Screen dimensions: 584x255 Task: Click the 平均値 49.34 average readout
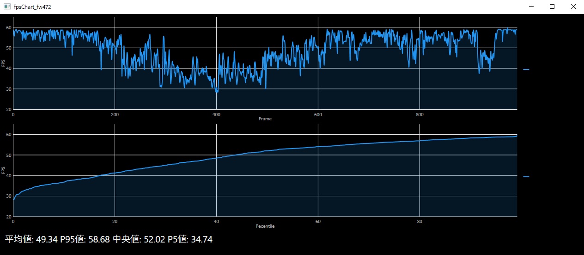pos(31,239)
